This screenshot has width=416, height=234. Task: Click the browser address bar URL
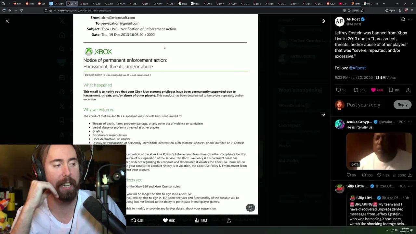(84, 10)
